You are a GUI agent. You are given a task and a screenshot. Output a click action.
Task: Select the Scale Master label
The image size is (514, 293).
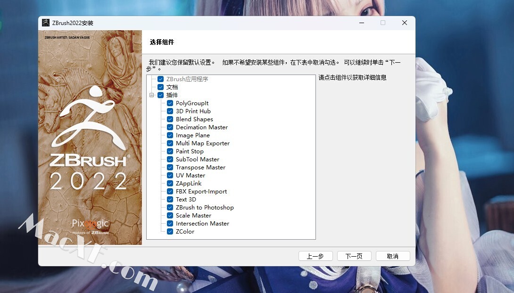(193, 215)
